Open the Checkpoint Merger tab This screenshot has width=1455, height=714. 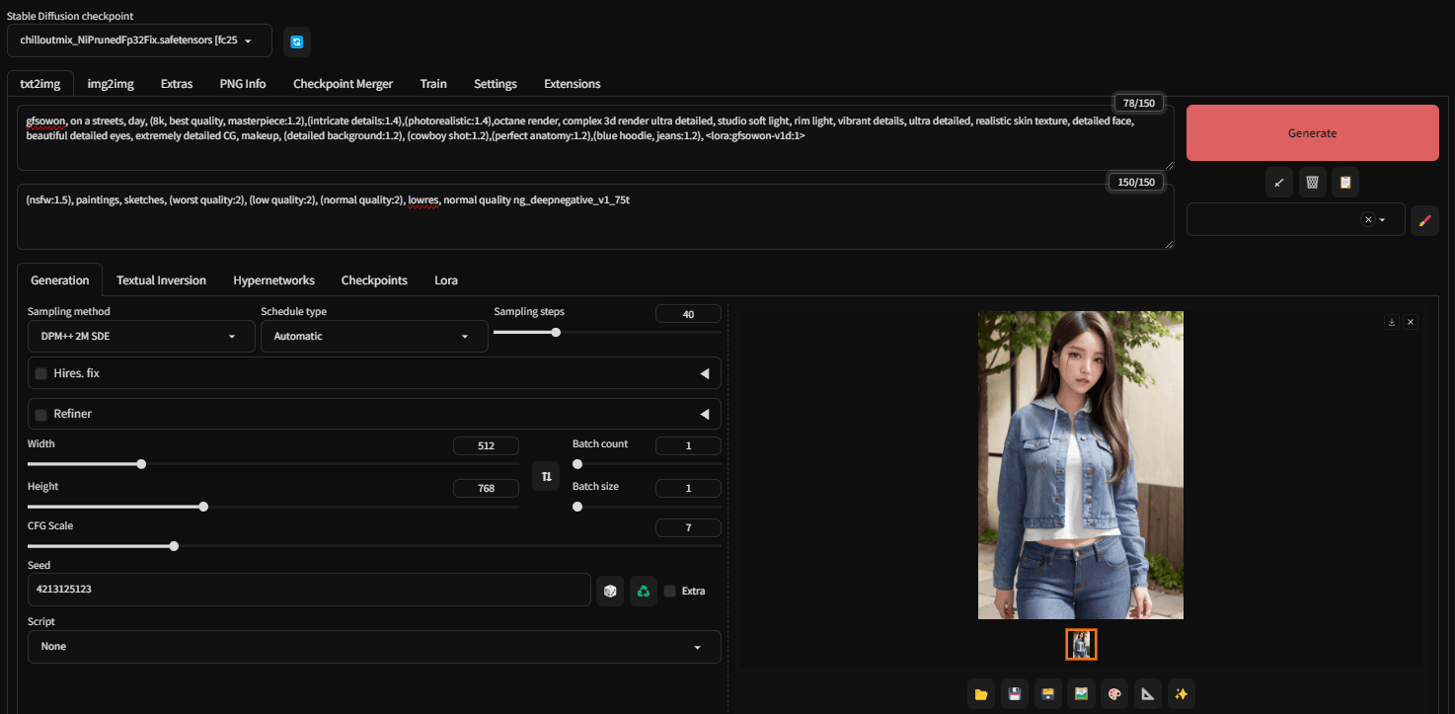(343, 84)
